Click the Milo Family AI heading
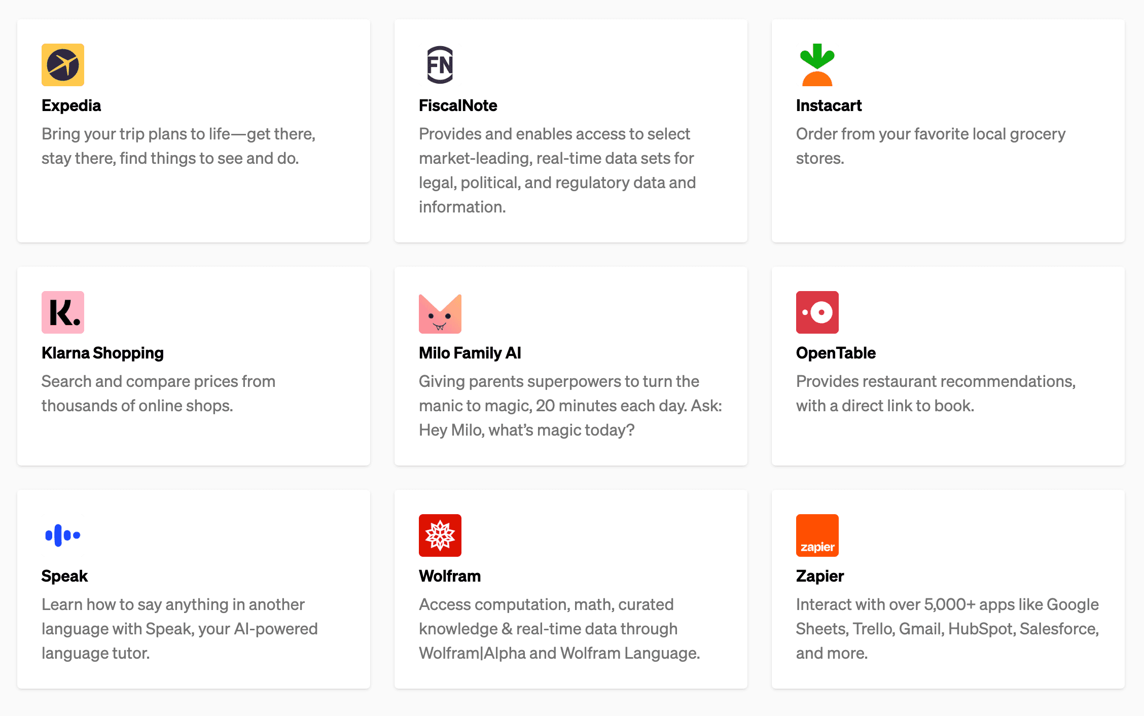This screenshot has width=1144, height=716. click(x=470, y=353)
